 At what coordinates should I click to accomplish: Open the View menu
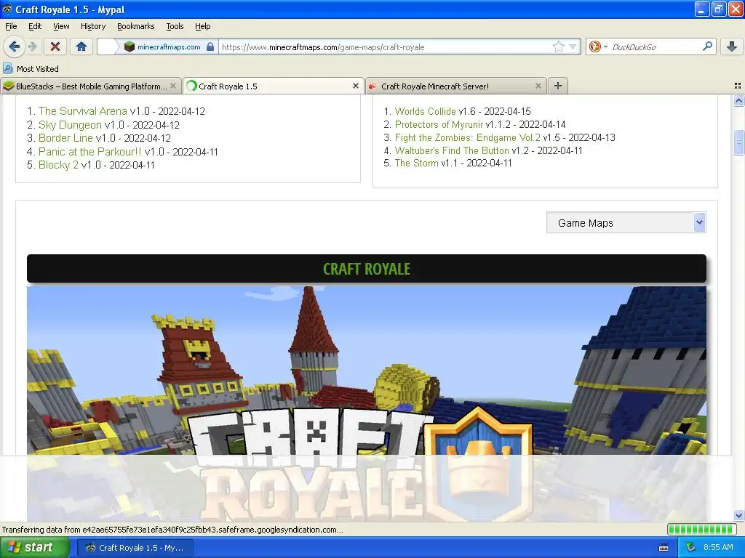click(61, 26)
